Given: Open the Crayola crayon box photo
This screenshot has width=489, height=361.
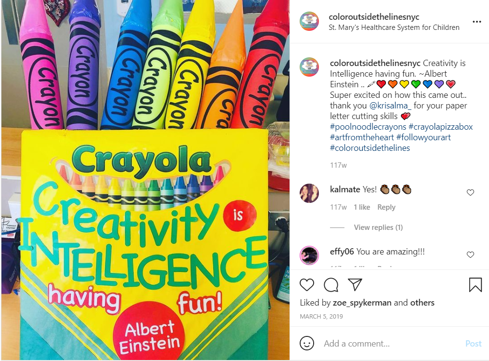Looking at the screenshot, I should coord(145,180).
